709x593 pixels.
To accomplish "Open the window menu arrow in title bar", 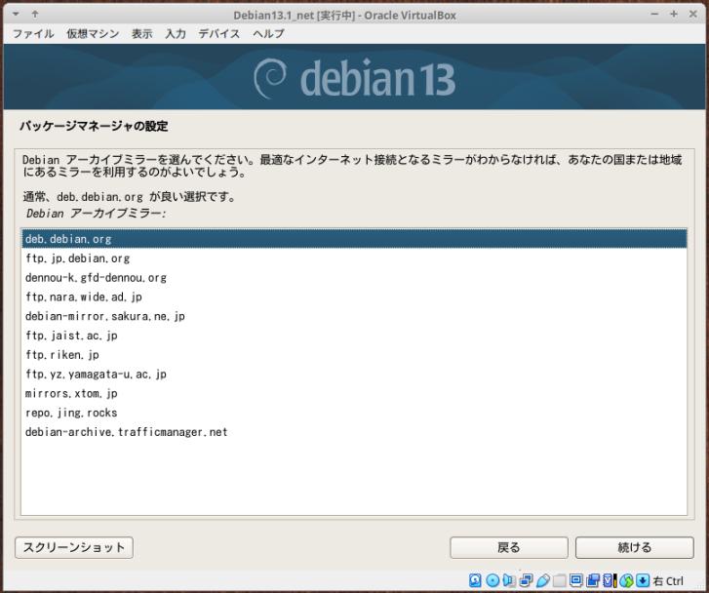I will click(16, 15).
